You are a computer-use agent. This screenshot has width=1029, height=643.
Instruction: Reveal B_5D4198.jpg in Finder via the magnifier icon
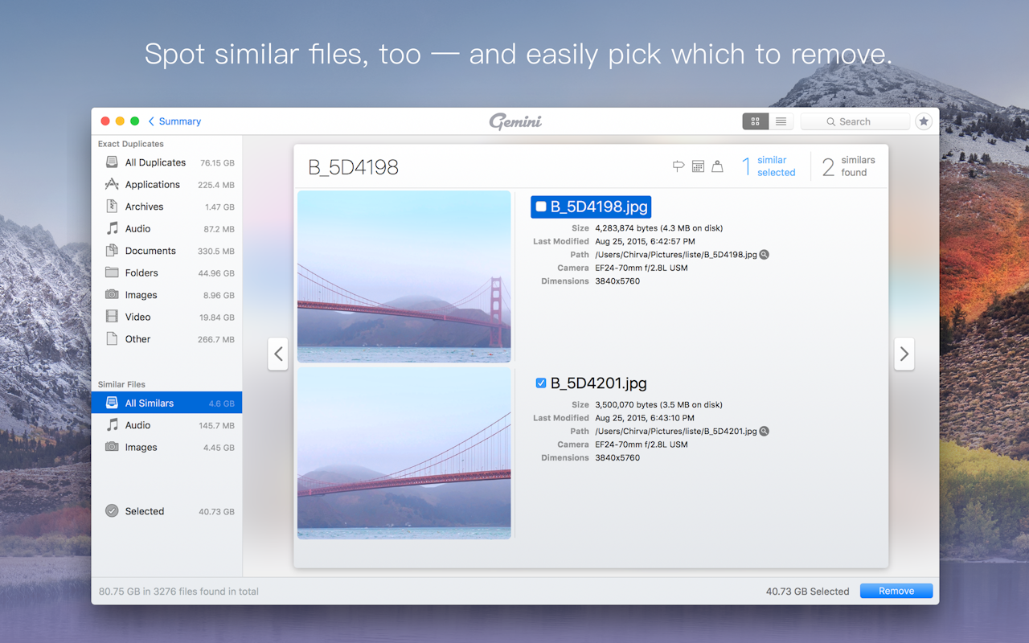click(763, 254)
